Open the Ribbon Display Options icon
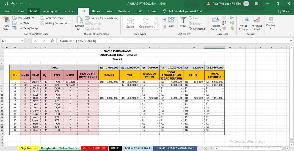 coord(257,4)
